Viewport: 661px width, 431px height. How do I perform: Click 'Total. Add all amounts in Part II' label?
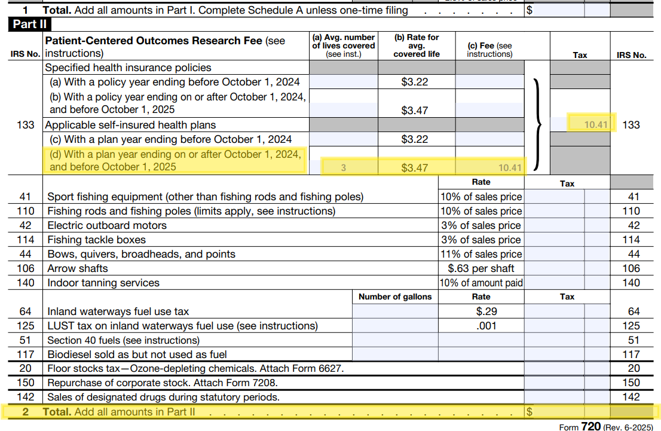(119, 412)
